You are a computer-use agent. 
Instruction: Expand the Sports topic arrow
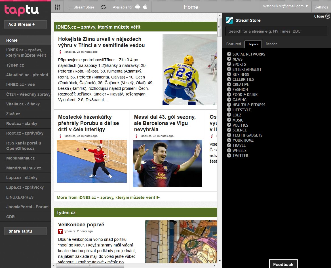[x=229, y=64]
